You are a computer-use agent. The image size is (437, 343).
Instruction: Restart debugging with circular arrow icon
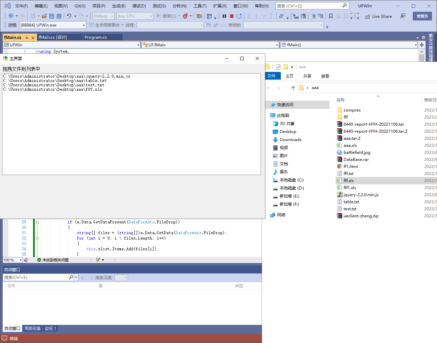coord(239,16)
